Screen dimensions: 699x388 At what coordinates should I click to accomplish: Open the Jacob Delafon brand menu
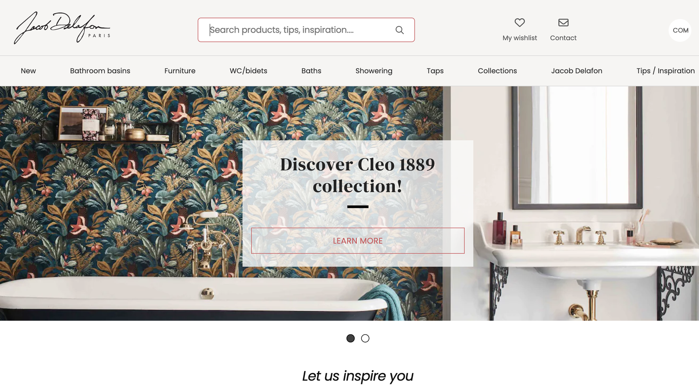(576, 71)
